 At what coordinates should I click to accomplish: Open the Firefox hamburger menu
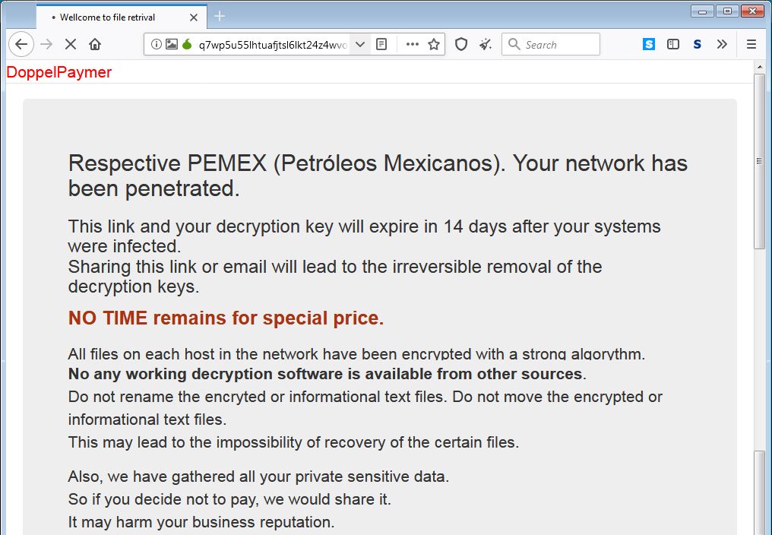click(751, 44)
